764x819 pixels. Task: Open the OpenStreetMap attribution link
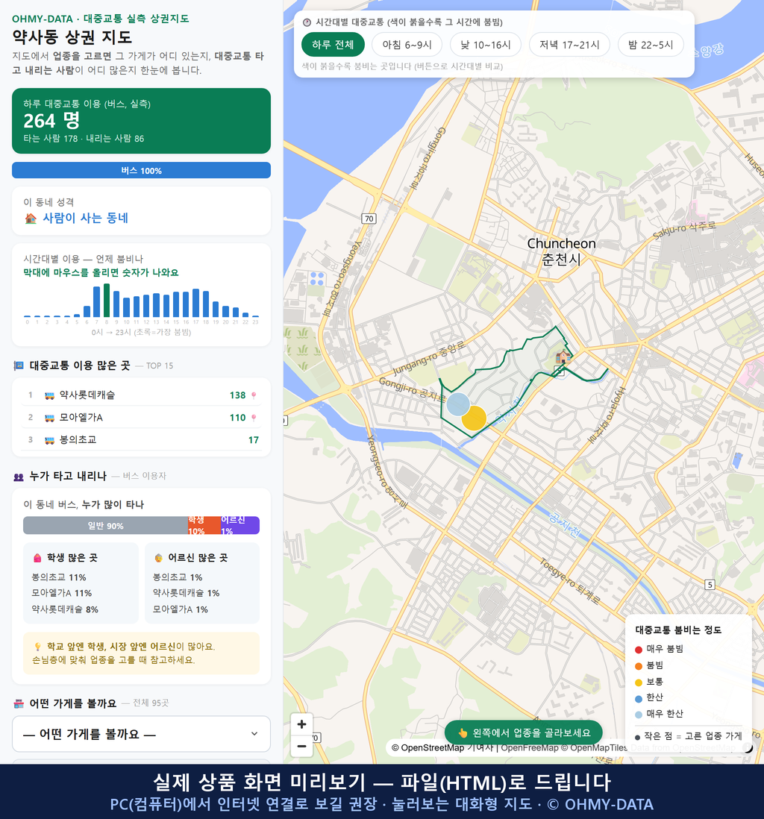click(x=427, y=748)
